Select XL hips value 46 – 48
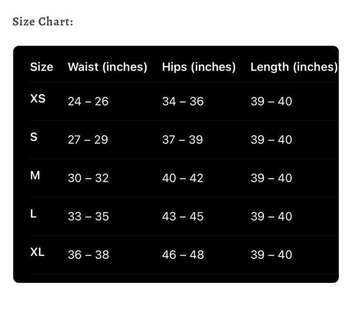 (x=183, y=255)
